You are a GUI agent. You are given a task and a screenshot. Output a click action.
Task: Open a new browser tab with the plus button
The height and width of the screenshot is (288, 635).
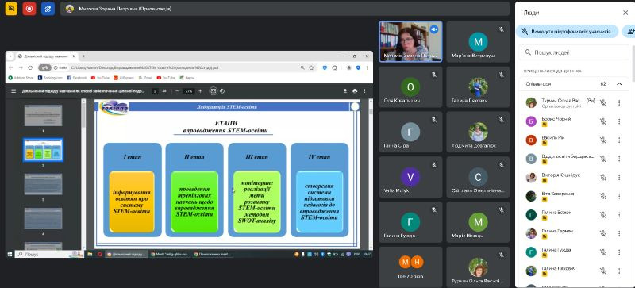tap(84, 56)
